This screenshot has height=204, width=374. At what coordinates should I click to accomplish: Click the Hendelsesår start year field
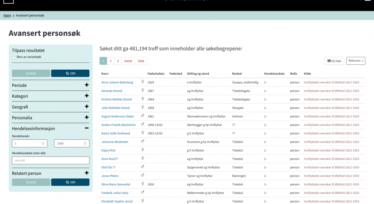pos(30,143)
